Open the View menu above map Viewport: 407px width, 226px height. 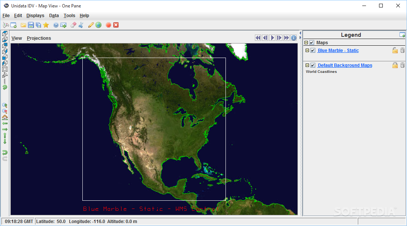pos(17,38)
